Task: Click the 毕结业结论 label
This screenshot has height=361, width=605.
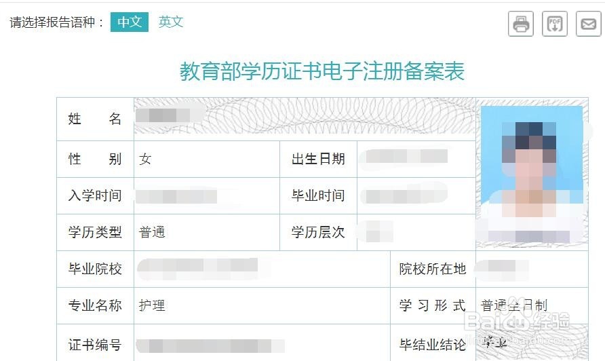Action: 433,345
